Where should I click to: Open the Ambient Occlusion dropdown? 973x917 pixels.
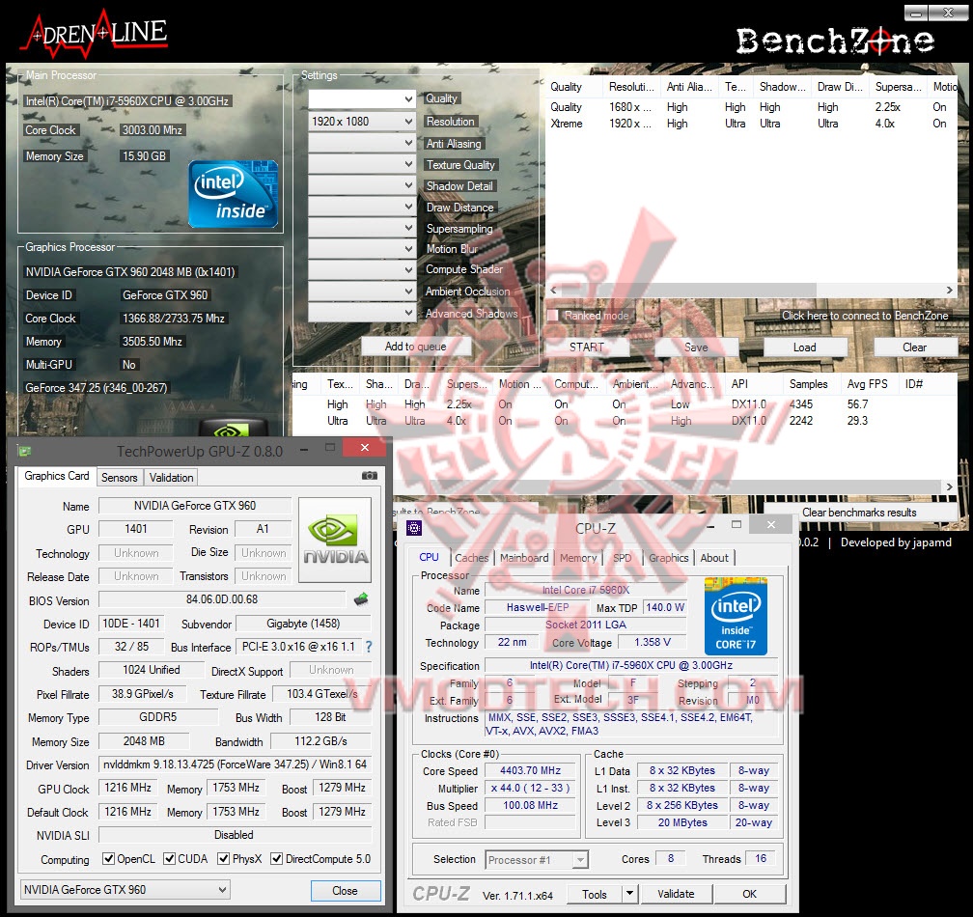[x=362, y=291]
